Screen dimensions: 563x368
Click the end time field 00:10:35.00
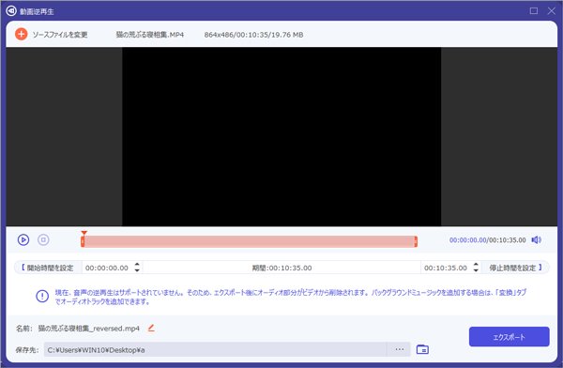coord(446,268)
